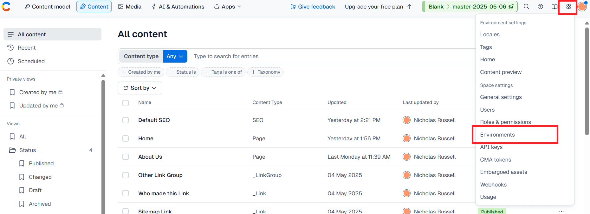Viewport: 590px width, 214px height.
Task: Expand the Sort by dropdown
Action: tap(140, 88)
